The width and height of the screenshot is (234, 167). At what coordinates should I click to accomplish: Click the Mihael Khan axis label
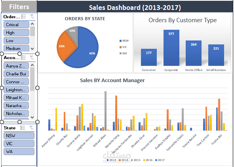100,140
